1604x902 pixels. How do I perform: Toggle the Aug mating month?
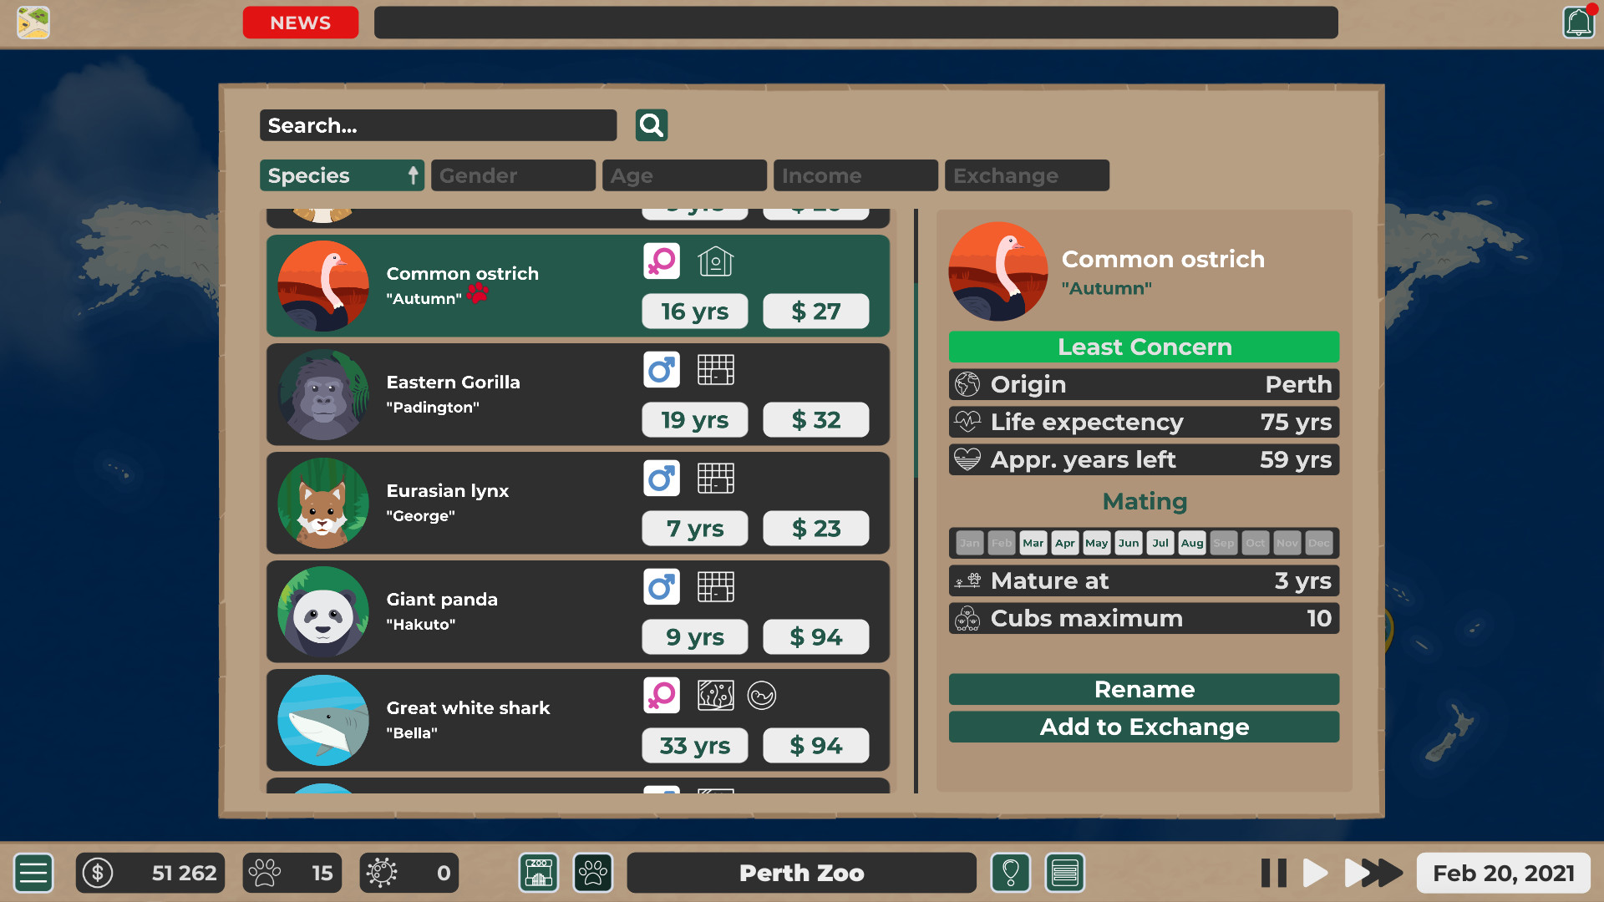point(1192,542)
